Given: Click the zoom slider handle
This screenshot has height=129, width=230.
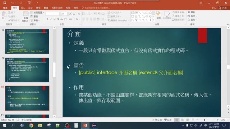Looking at the screenshot, I should click(204, 120).
